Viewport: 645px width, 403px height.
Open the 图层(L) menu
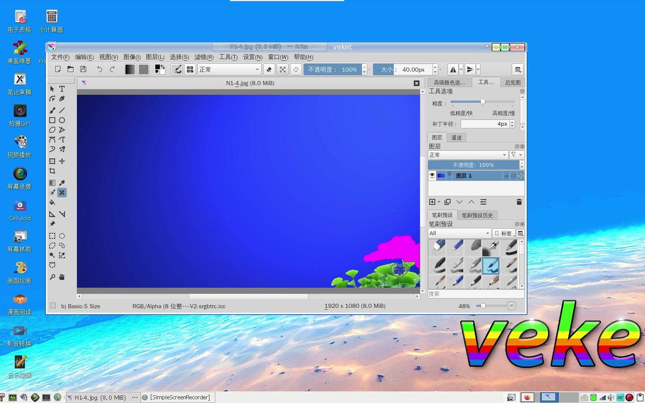coord(155,57)
